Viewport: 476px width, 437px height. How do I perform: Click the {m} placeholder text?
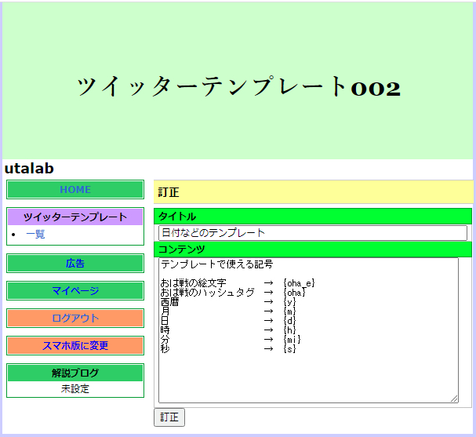[x=289, y=311]
